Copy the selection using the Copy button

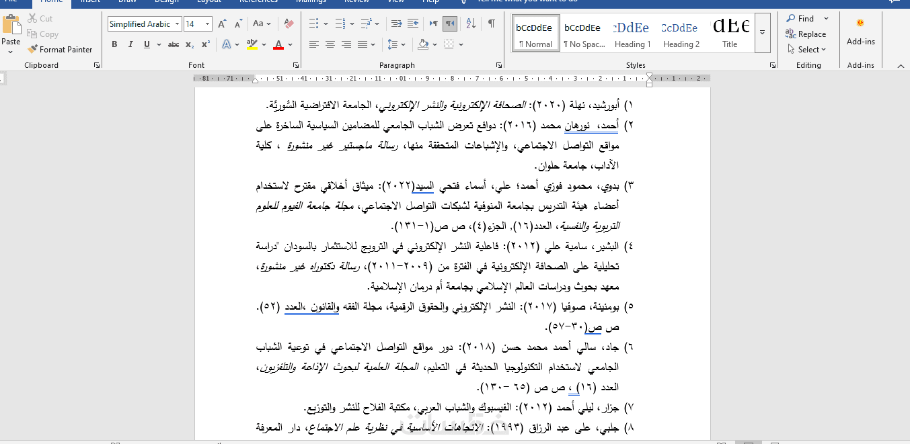(x=42, y=34)
